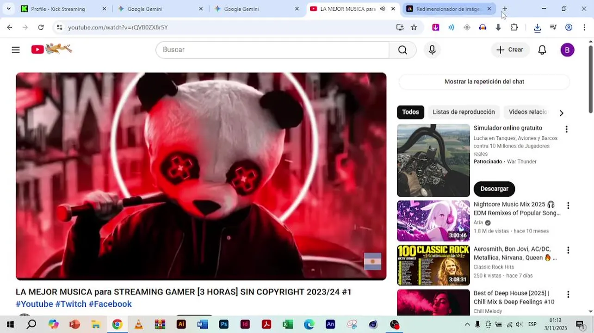Screen dimensions: 594x333
Task: Open the blue sound waves extension icon
Action: coord(451,27)
